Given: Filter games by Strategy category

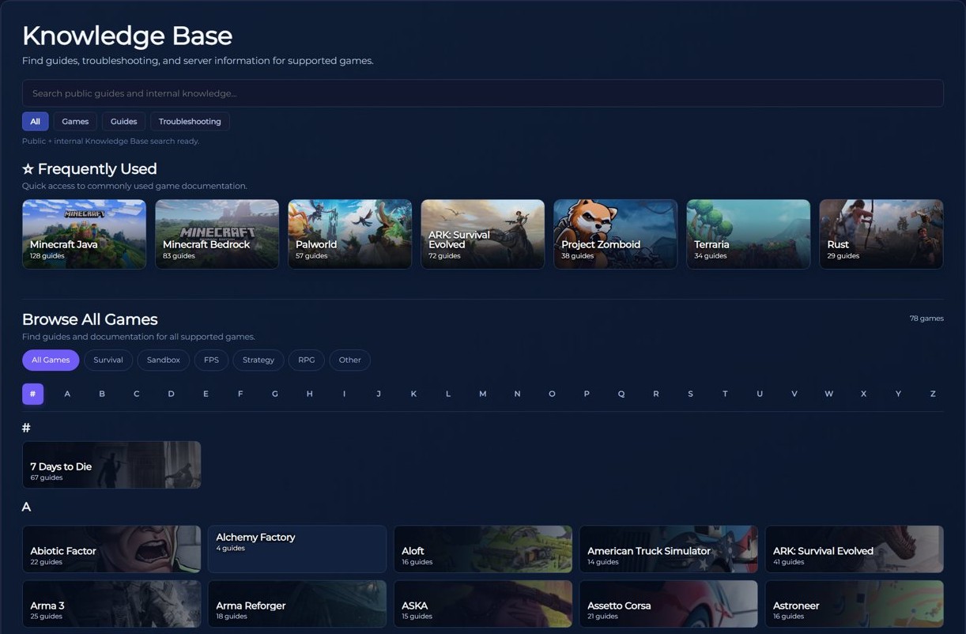Looking at the screenshot, I should [x=258, y=360].
